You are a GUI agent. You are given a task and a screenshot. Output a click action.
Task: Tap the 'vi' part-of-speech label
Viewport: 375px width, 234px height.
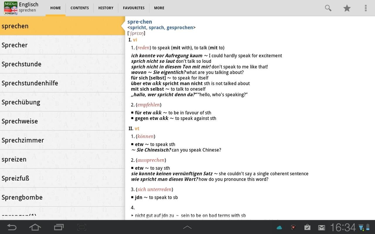pyautogui.click(x=135, y=40)
